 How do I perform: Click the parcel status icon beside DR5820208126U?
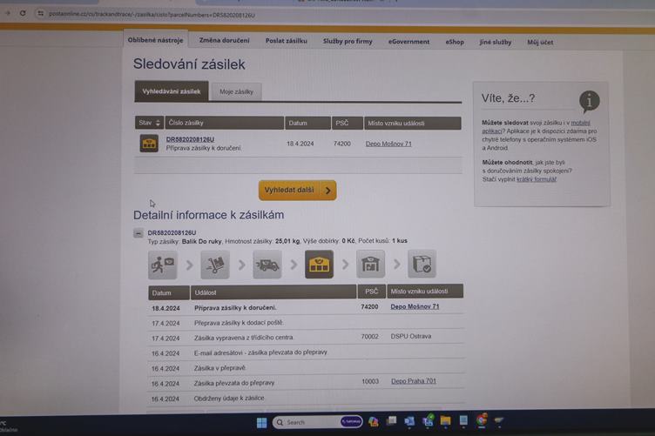149,143
